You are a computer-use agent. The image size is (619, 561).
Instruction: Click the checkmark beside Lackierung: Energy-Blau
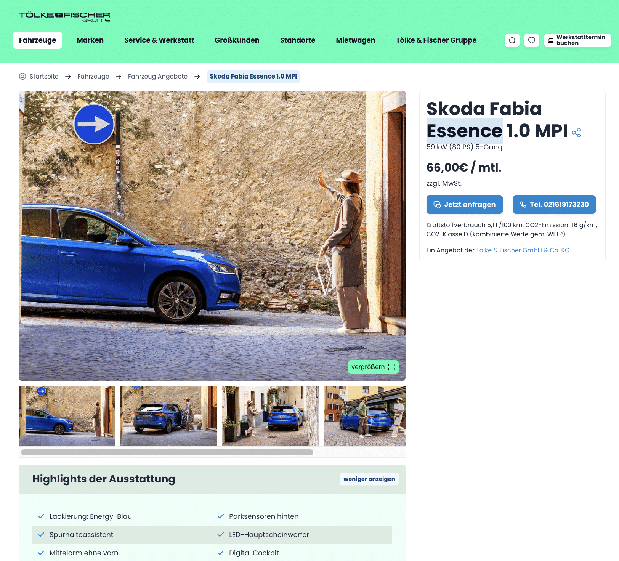(41, 516)
